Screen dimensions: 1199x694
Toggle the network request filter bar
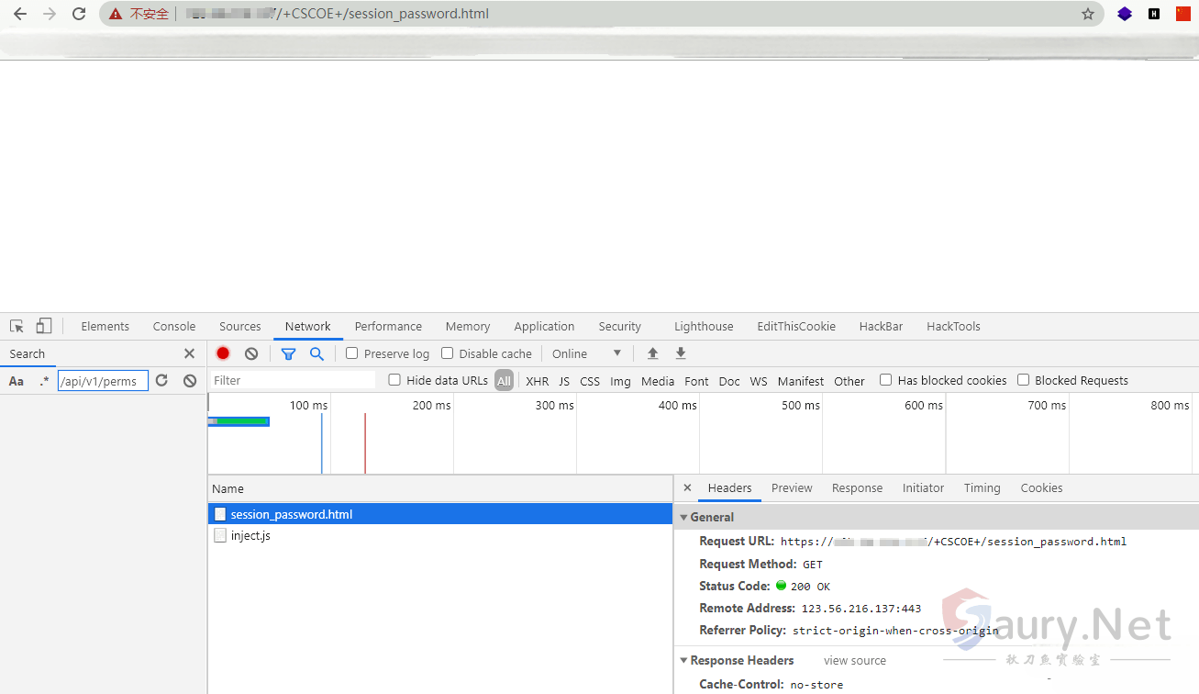pyautogui.click(x=288, y=353)
